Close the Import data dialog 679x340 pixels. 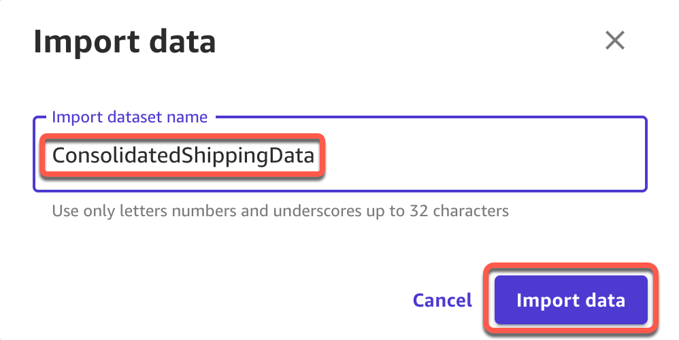tap(614, 41)
